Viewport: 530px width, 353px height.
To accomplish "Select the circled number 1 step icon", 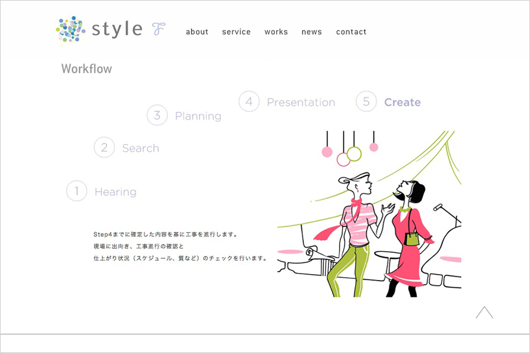I will pyautogui.click(x=77, y=191).
